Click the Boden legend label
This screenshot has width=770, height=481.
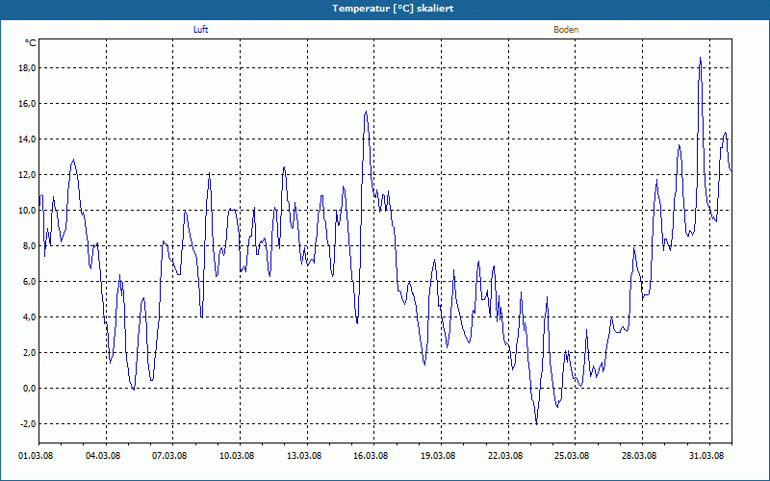coord(566,30)
